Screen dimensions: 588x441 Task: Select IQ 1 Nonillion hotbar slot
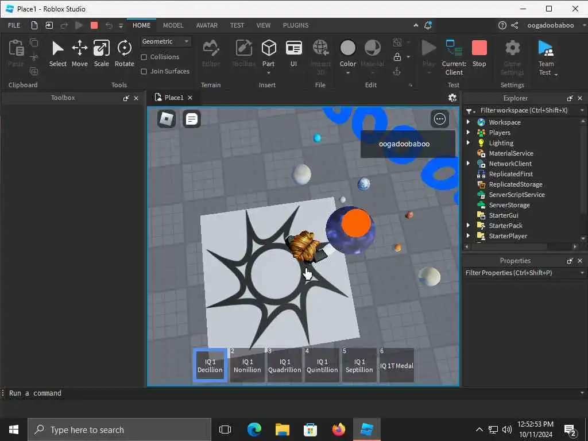tap(247, 365)
